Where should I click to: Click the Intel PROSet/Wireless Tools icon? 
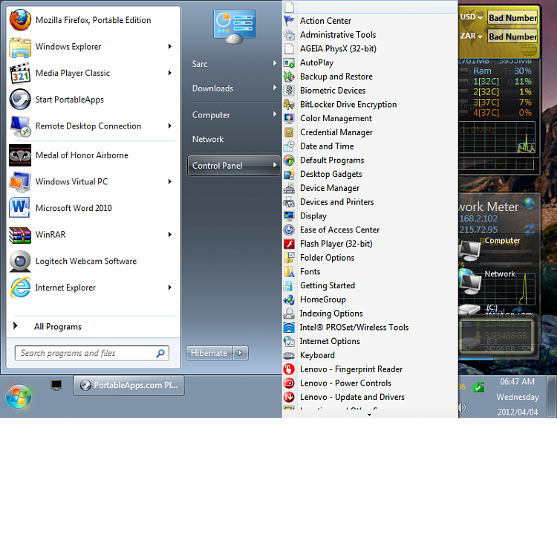(x=289, y=328)
